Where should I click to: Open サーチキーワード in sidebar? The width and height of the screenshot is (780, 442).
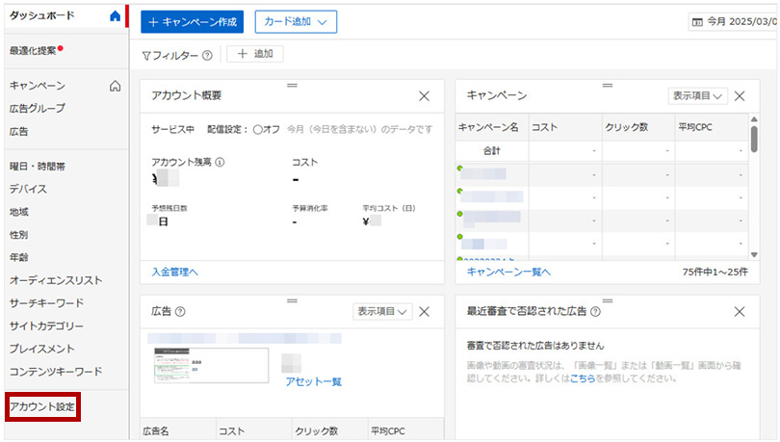pyautogui.click(x=47, y=303)
